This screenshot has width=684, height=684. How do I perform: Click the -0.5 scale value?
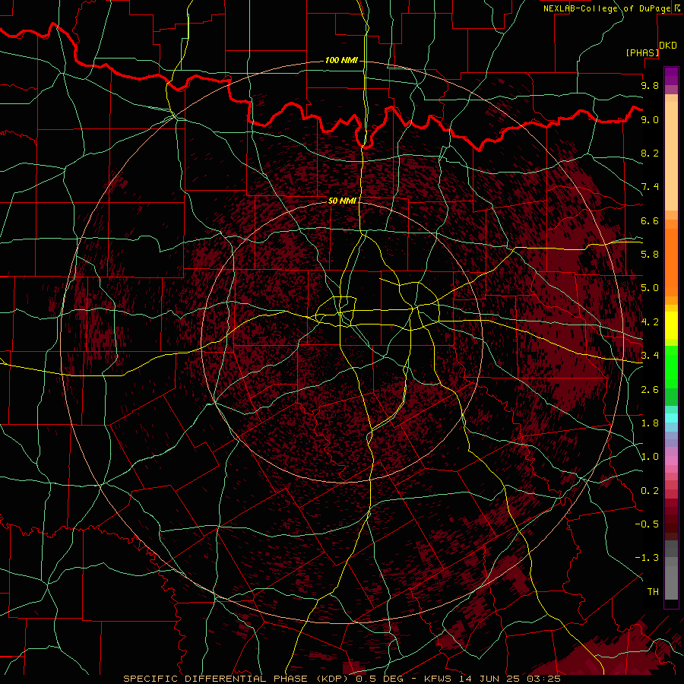tap(647, 524)
